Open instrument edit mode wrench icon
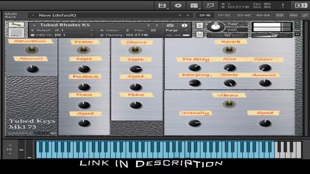This screenshot has height=174, width=310. (16, 25)
